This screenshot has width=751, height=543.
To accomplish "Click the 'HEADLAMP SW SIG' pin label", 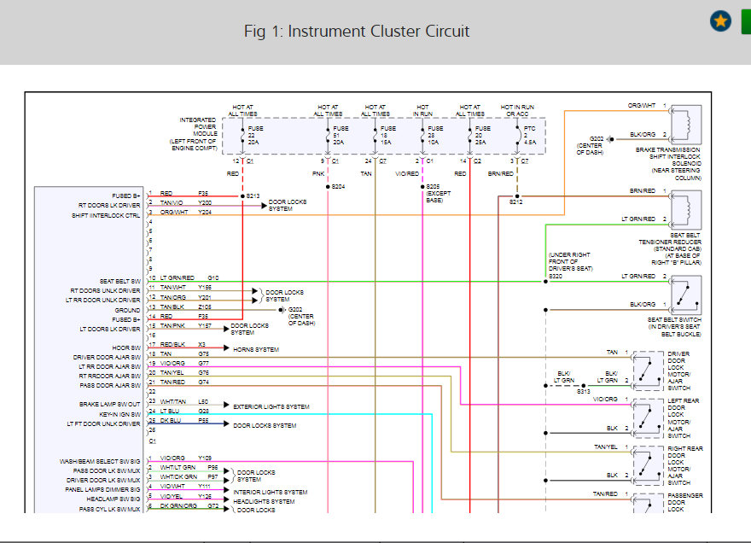I will 114,499.
